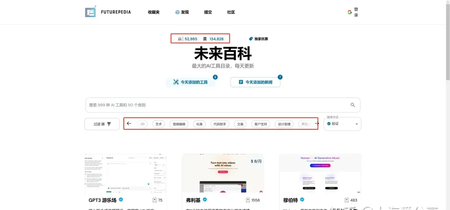The height and width of the screenshot is (210, 450).
Task: Click the $ 8/月 price tag
Action: click(x=256, y=161)
